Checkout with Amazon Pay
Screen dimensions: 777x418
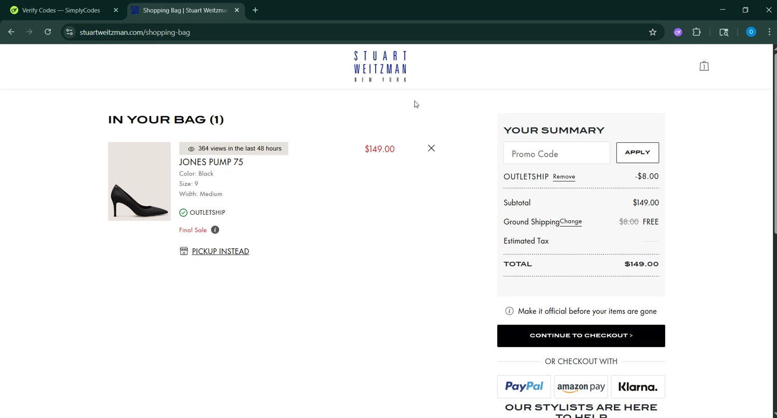(581, 387)
